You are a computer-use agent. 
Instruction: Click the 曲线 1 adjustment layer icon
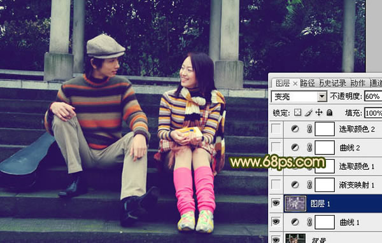pos(295,222)
